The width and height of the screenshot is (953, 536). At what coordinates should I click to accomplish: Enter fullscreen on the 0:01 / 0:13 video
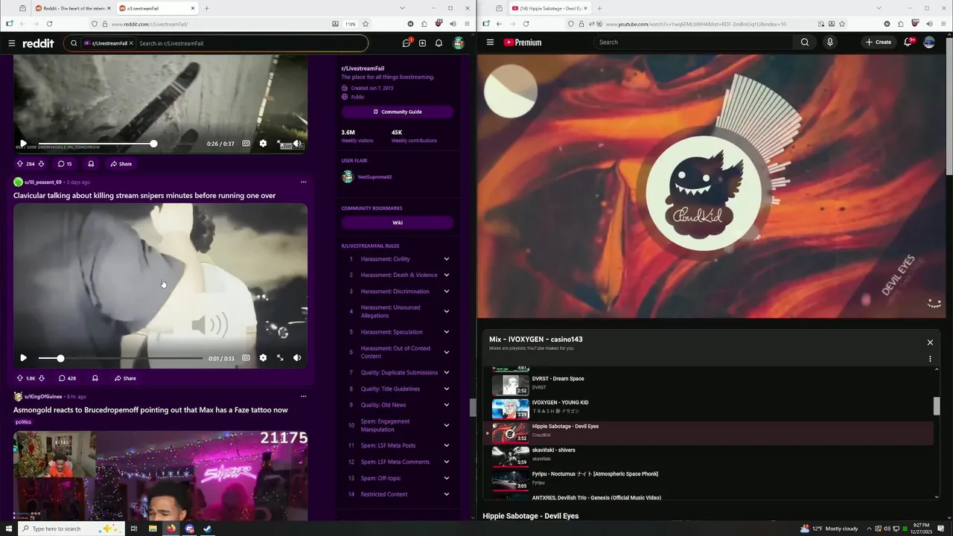coord(280,358)
